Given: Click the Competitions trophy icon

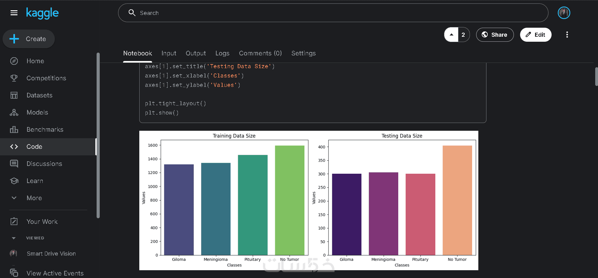Looking at the screenshot, I should tap(14, 78).
